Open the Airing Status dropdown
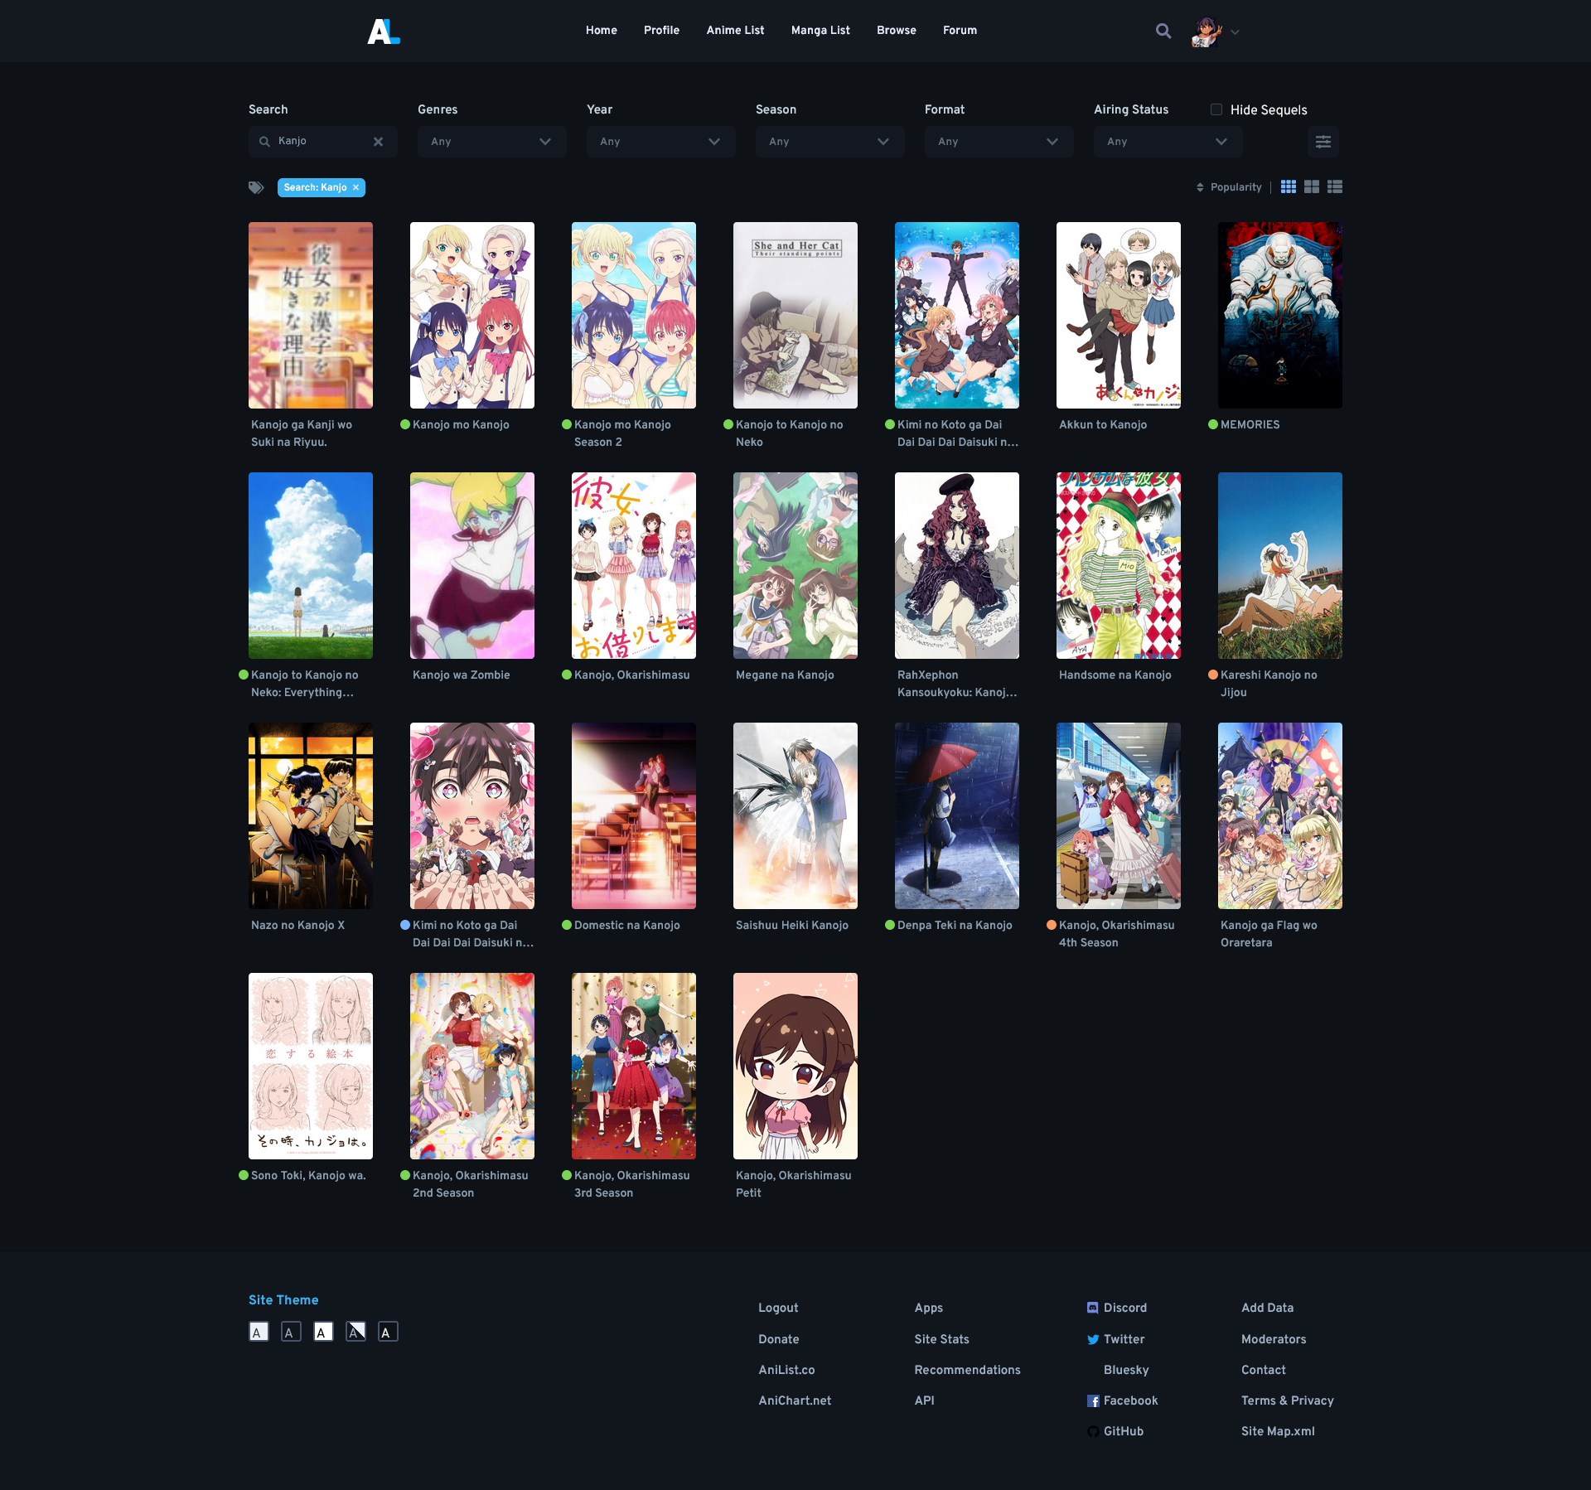This screenshot has width=1591, height=1490. (x=1167, y=142)
